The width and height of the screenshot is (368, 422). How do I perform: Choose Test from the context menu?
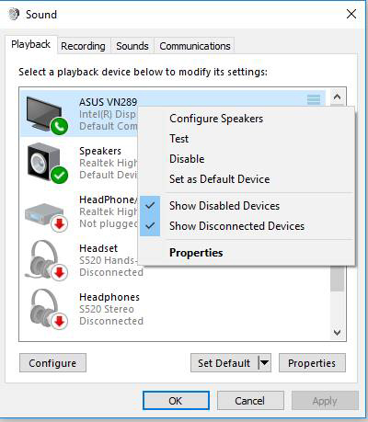tap(179, 139)
